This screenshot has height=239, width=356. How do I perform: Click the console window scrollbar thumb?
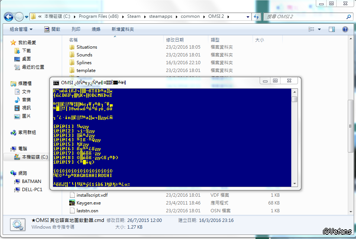point(295,99)
